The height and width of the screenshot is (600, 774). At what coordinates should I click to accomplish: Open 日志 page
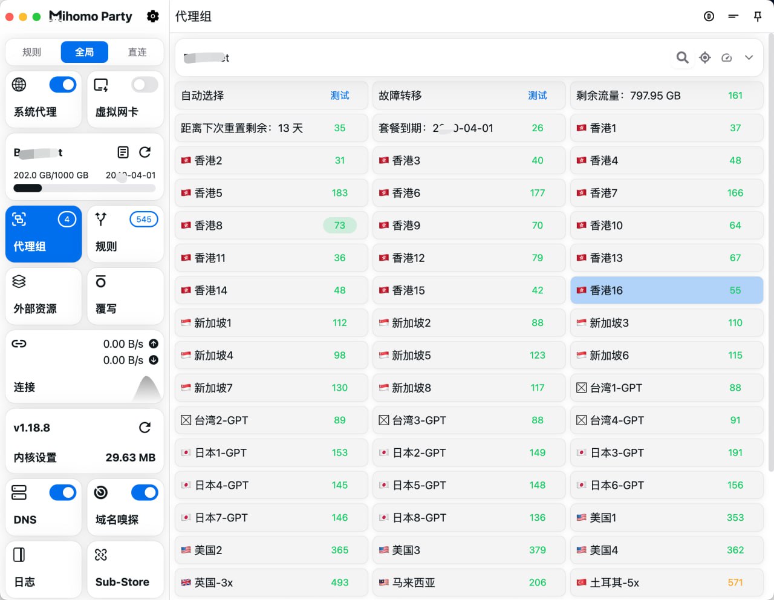[44, 570]
